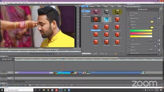164x92 pixels.
Task: Select the Chrominance filter cube
Action: point(117,19)
